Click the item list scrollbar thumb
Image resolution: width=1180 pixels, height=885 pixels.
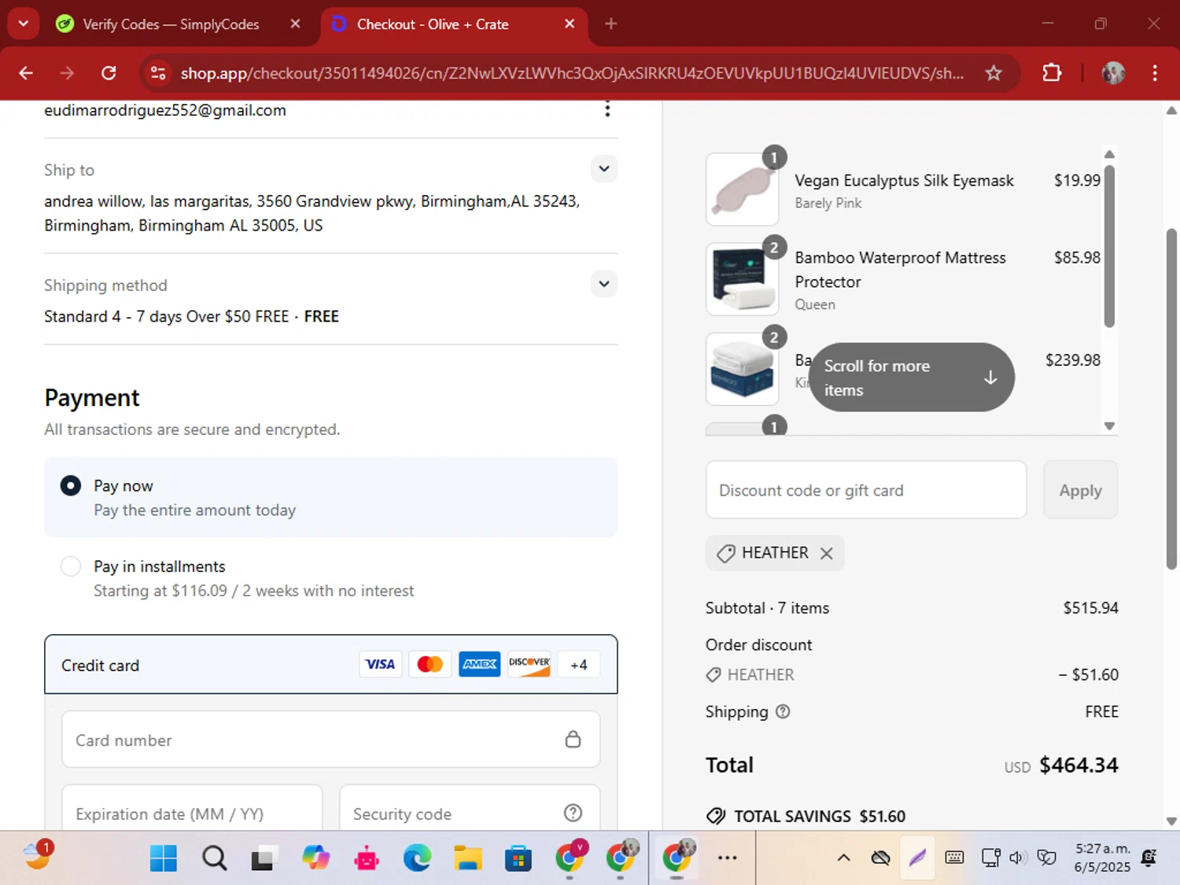(1109, 245)
